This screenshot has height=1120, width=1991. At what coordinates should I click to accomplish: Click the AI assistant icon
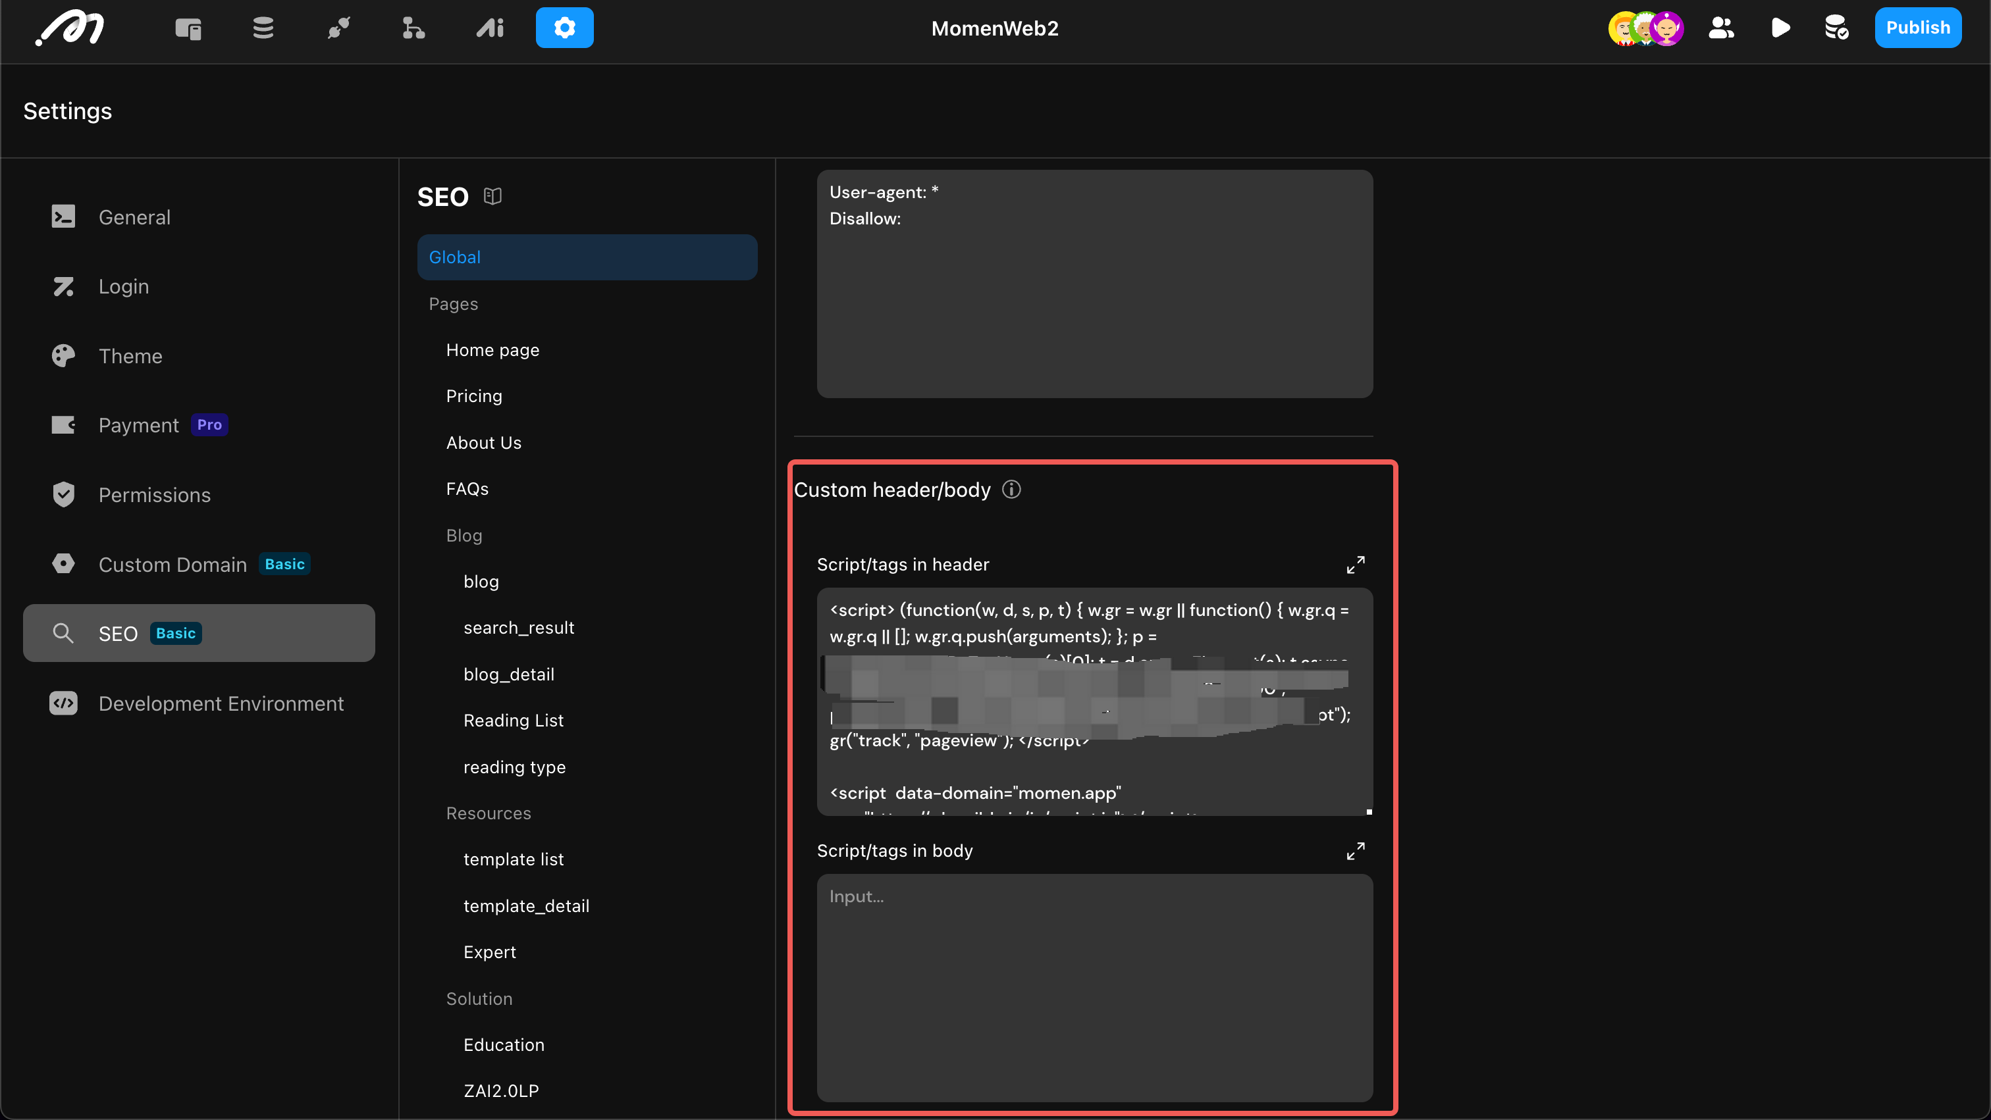(490, 28)
